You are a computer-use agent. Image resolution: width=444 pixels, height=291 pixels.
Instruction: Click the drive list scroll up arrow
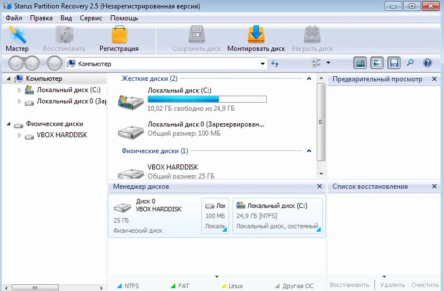[x=321, y=78]
